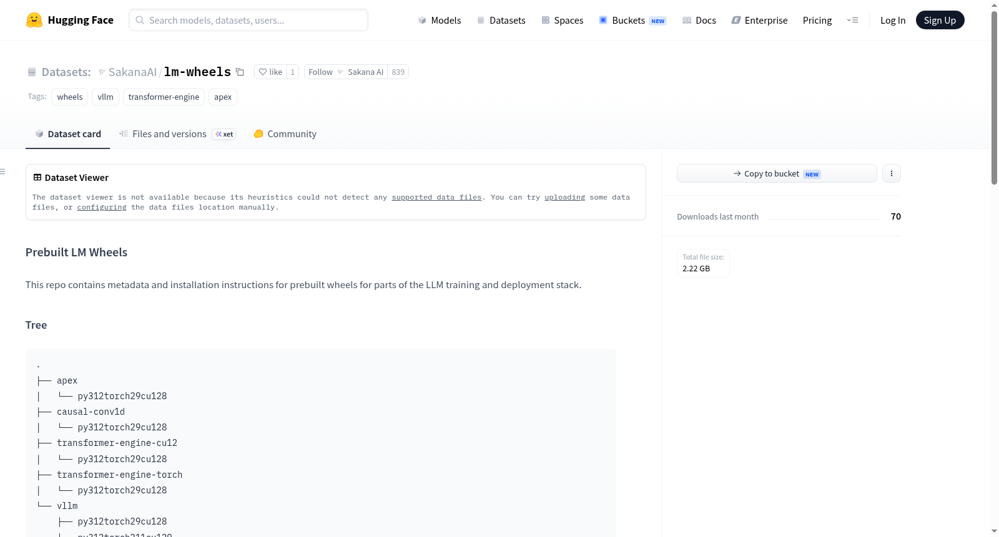Screen dimensions: 999x537
Task: Click the Prebuilt LM Wheels heading
Action: tap(76, 252)
